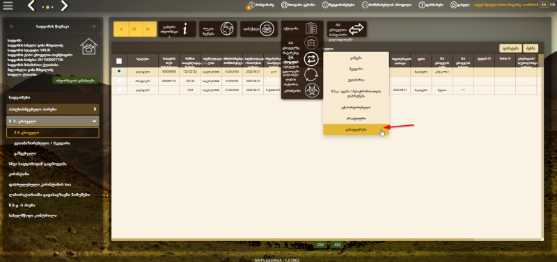Open კარანტინი (quarantine) sidebar item
The image size is (557, 262).
pyautogui.click(x=19, y=174)
